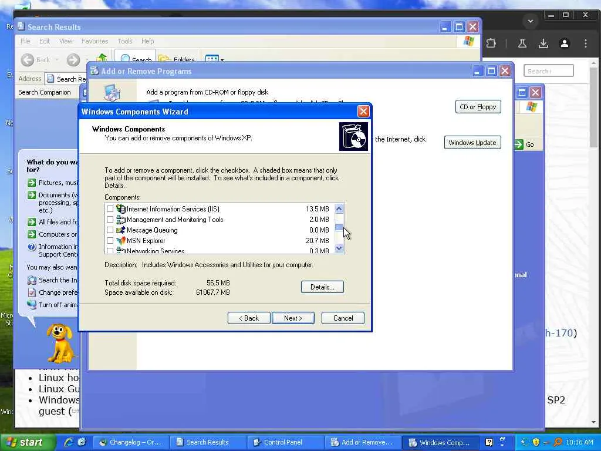The image size is (601, 451).
Task: Click the Search Results address bar
Action: tap(65, 79)
